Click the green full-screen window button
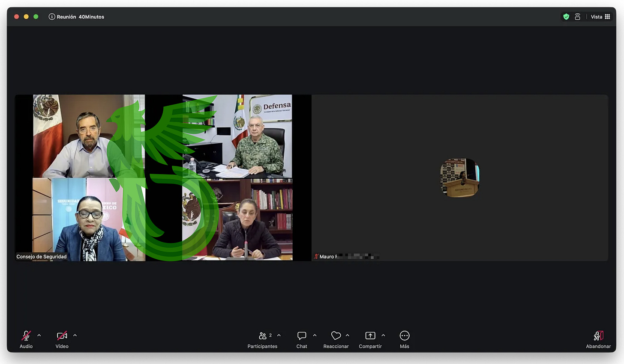The width and height of the screenshot is (624, 364). [x=36, y=17]
